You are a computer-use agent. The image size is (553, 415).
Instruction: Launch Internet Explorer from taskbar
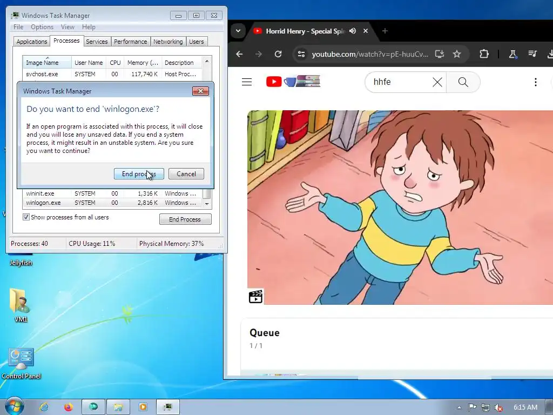(44, 407)
